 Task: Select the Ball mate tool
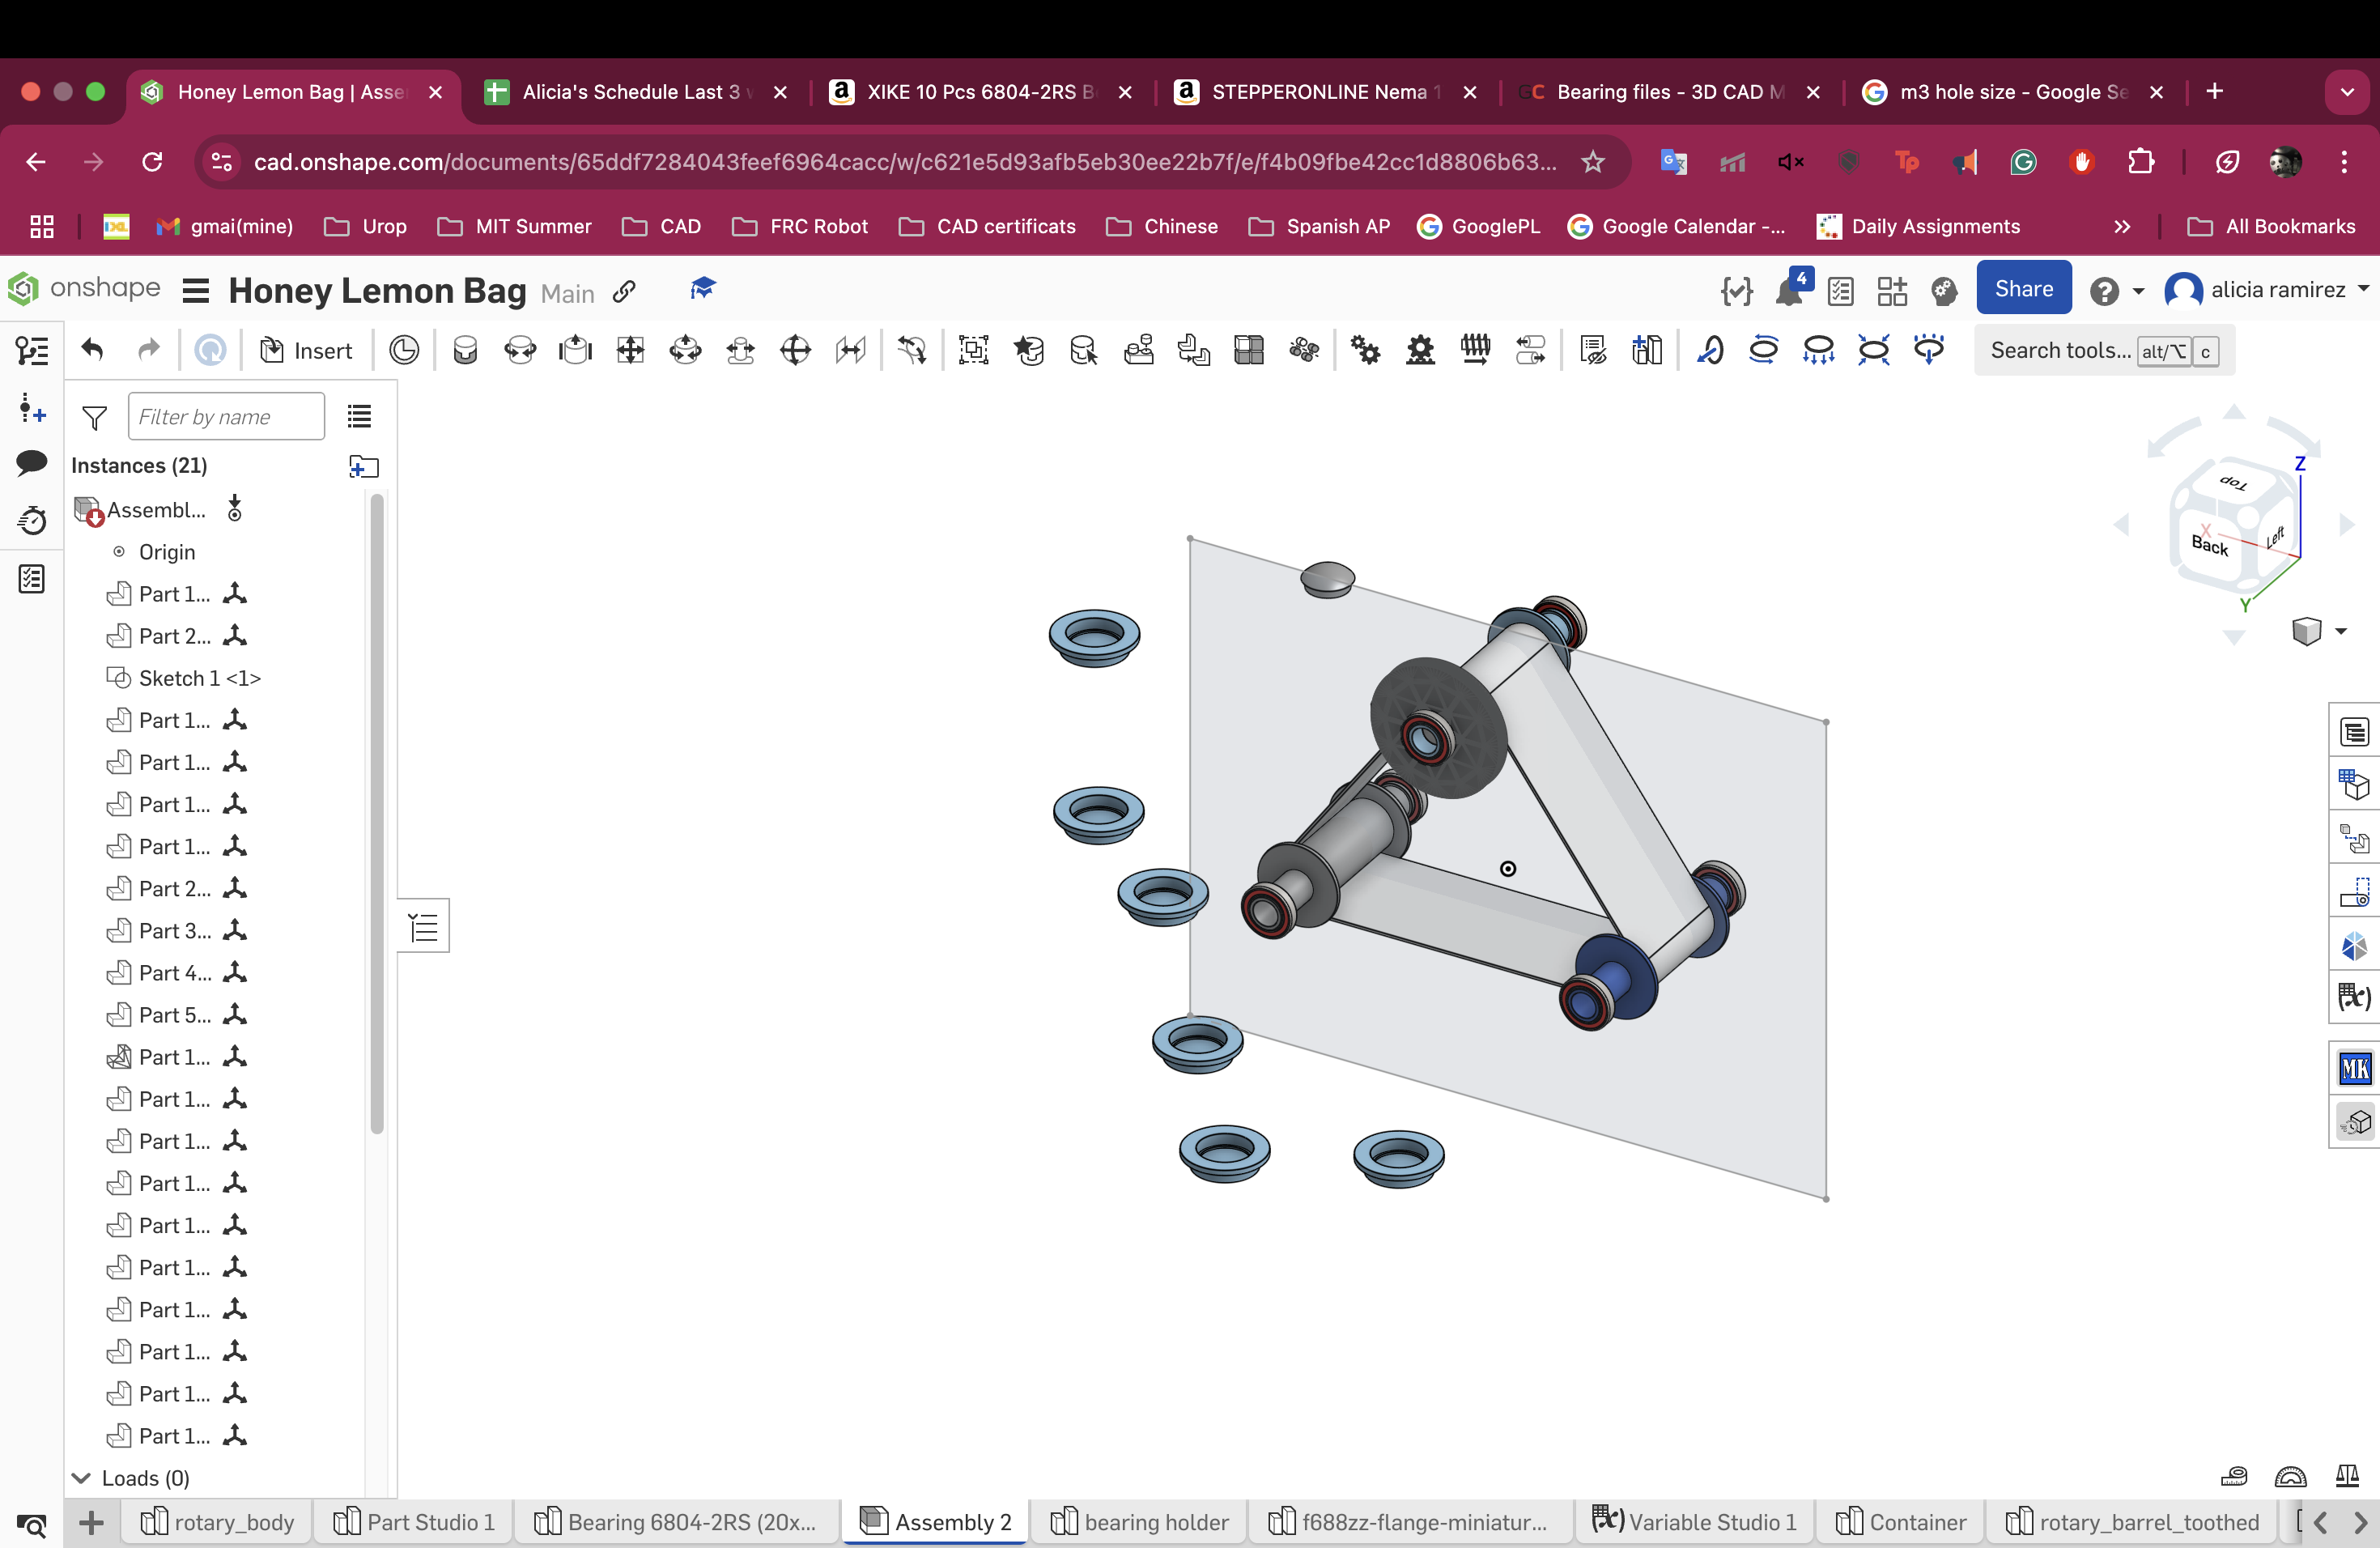tap(795, 350)
